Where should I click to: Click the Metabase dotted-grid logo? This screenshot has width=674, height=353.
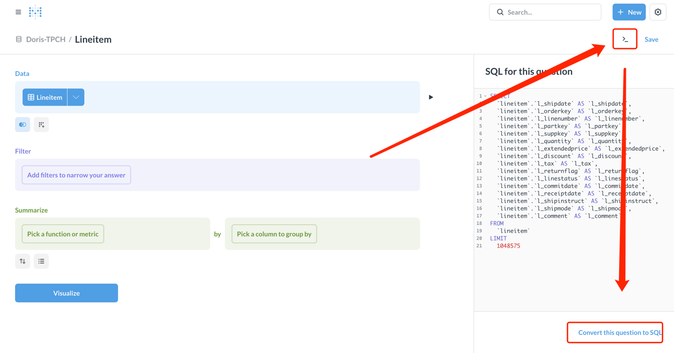point(35,12)
